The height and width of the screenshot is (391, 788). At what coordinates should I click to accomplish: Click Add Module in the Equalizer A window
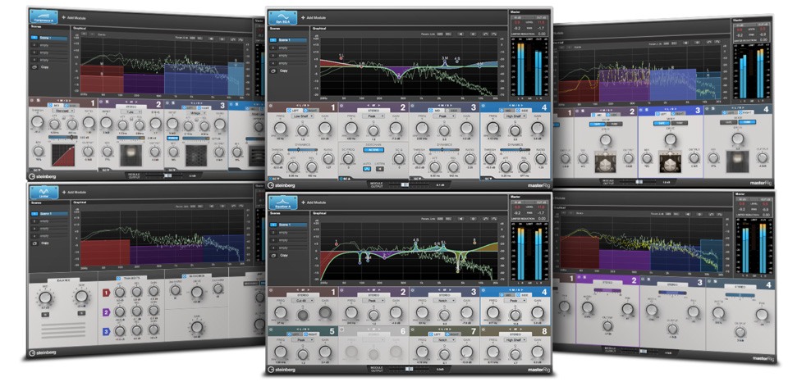click(312, 202)
